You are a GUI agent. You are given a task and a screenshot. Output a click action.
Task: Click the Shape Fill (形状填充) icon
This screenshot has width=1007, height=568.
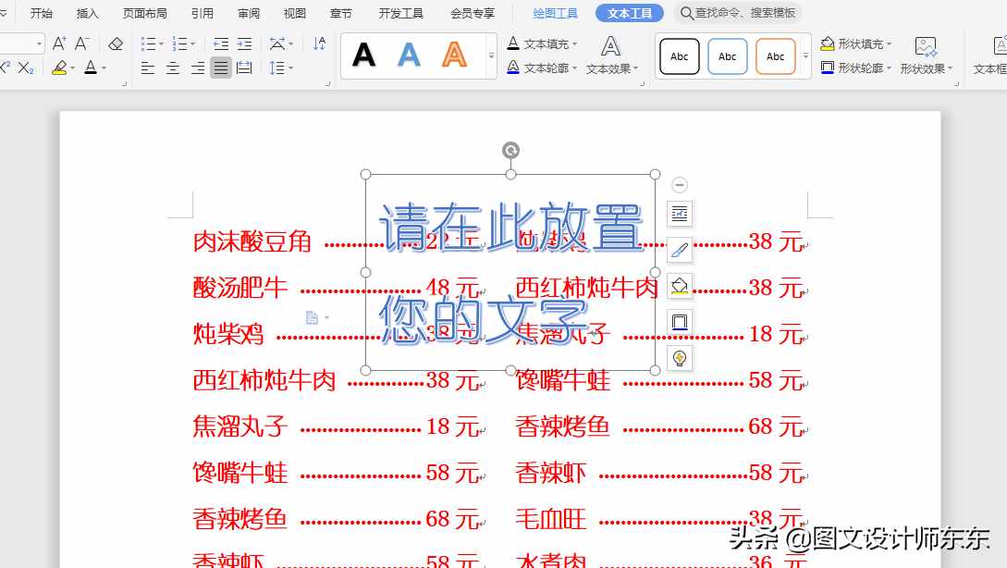pyautogui.click(x=829, y=43)
